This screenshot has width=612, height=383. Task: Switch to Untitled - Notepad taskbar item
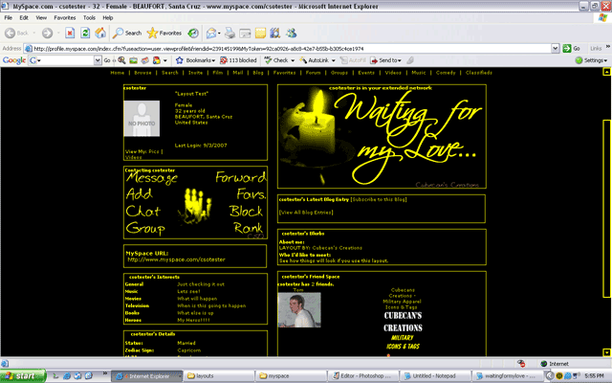click(435, 376)
